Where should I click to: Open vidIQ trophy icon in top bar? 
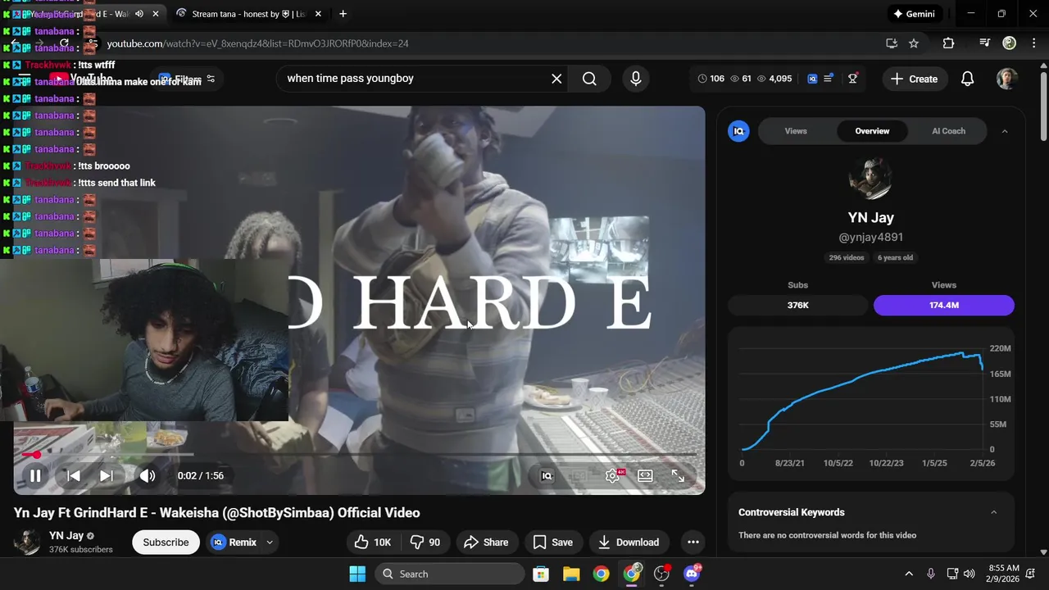[853, 78]
